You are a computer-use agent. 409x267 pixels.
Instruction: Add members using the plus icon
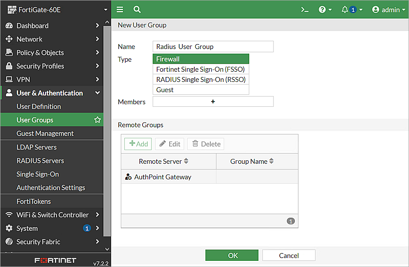point(213,101)
